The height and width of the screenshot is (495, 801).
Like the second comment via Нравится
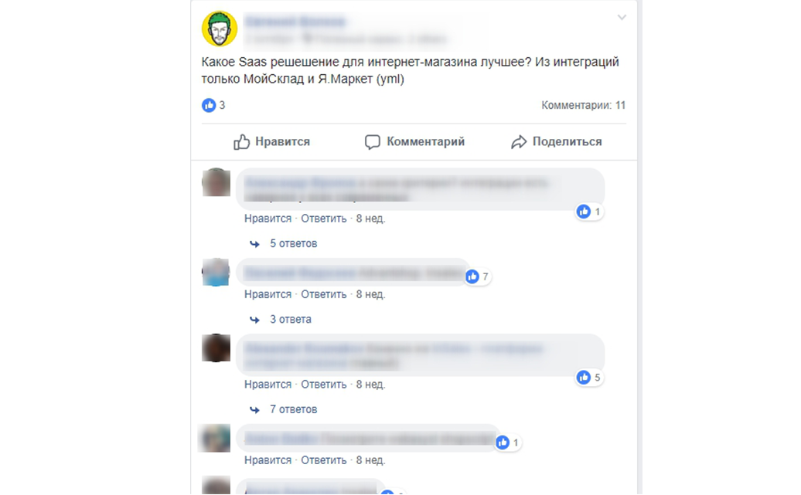pyautogui.click(x=268, y=294)
